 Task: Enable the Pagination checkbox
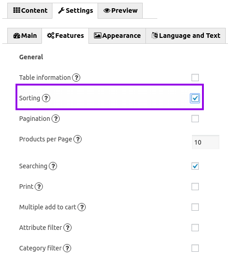[195, 119]
